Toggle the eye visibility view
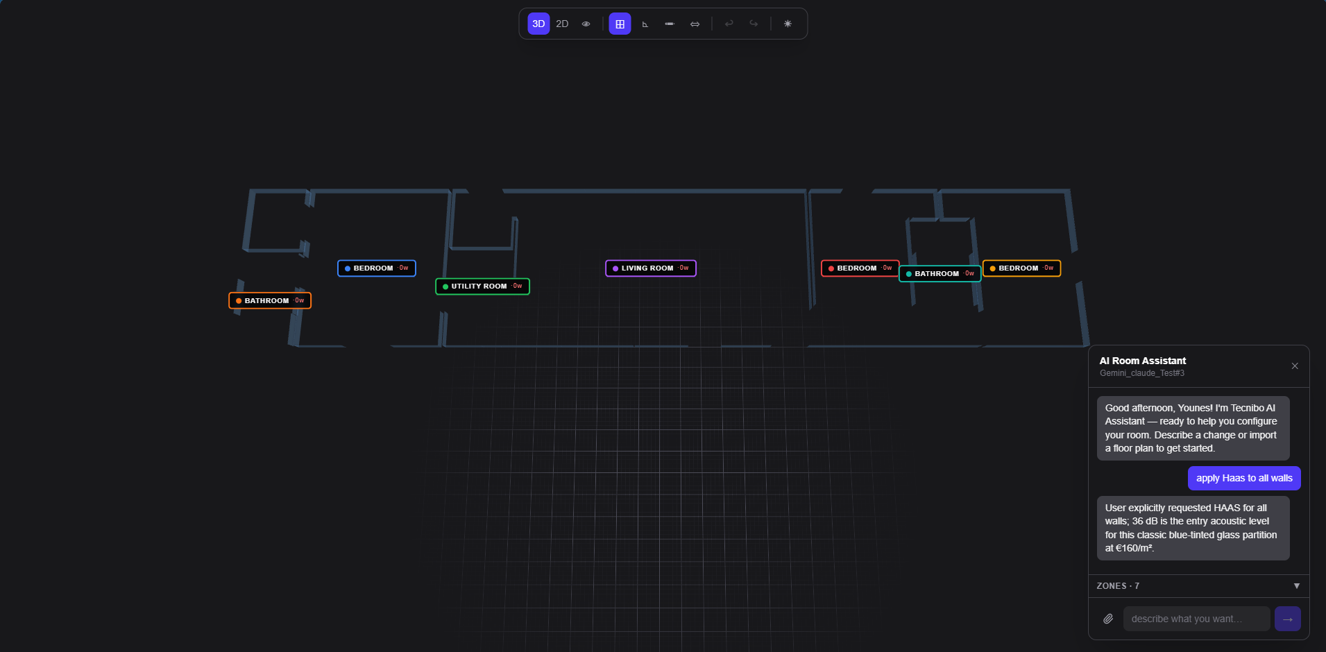Viewport: 1326px width, 652px height. click(586, 24)
